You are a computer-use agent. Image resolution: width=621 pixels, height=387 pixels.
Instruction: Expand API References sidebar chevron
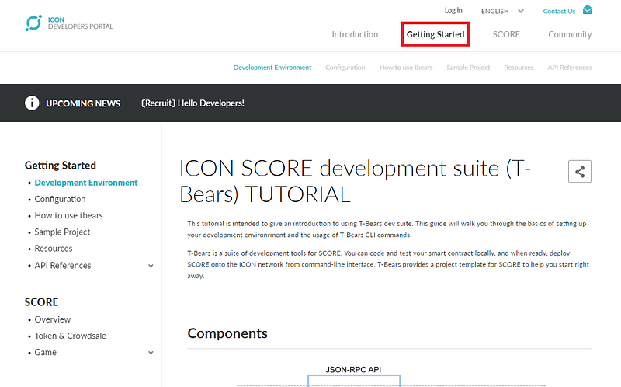[x=151, y=266]
